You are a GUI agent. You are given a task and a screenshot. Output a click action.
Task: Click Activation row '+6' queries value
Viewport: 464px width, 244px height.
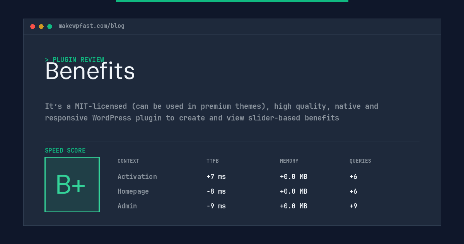[353, 177]
